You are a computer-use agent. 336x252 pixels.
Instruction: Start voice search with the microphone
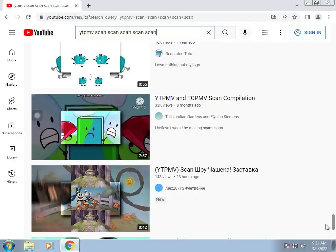coord(245,32)
